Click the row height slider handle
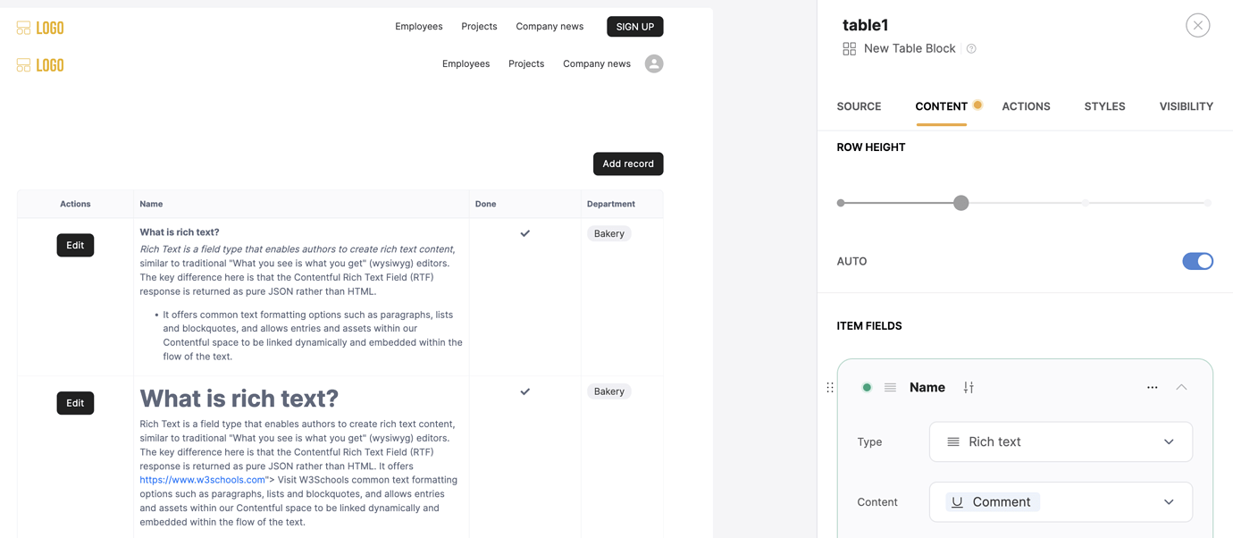This screenshot has width=1233, height=538. (960, 203)
